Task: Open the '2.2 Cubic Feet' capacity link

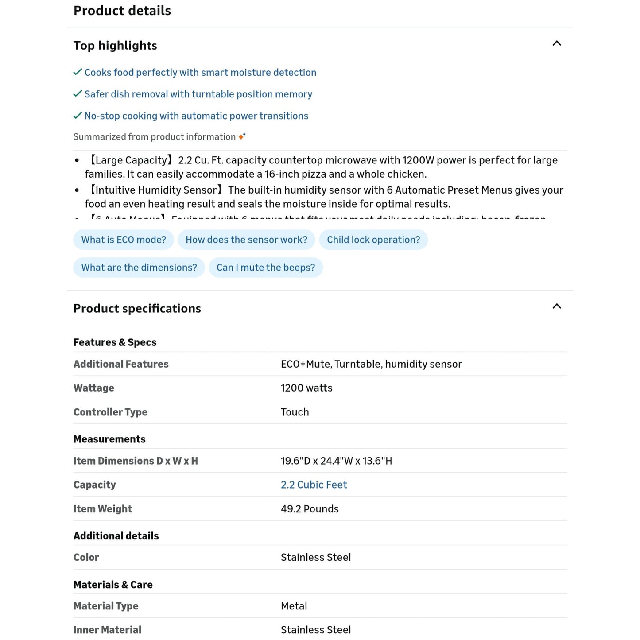Action: [x=314, y=485]
